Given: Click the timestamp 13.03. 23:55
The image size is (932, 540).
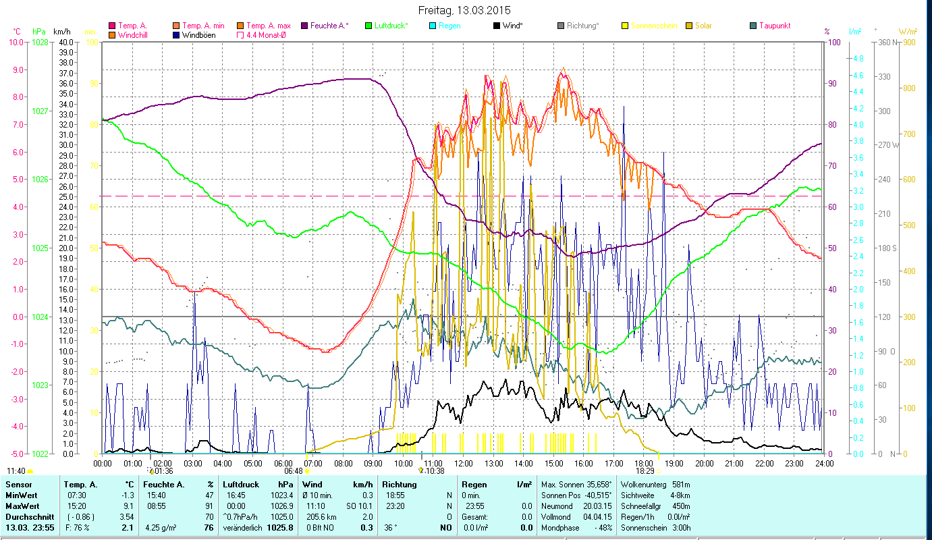Looking at the screenshot, I should pos(30,527).
